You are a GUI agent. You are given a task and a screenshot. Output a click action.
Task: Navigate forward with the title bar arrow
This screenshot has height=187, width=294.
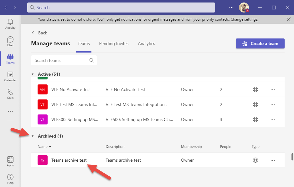[15, 8]
